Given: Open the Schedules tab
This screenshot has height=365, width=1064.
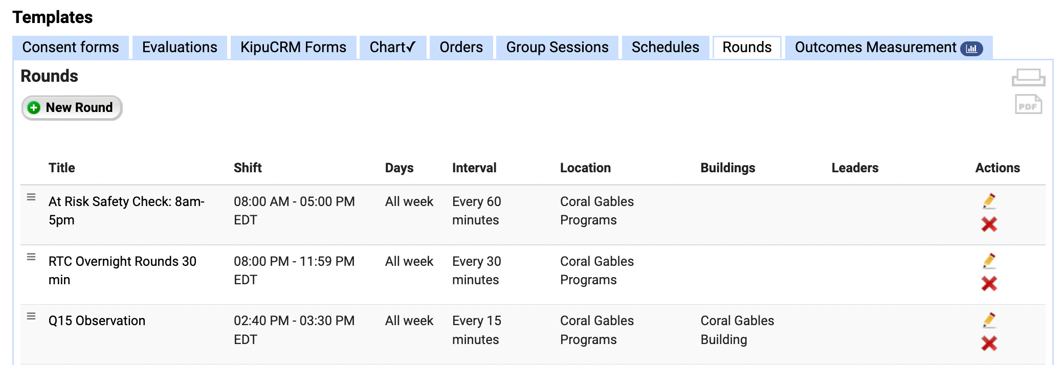Looking at the screenshot, I should point(665,48).
